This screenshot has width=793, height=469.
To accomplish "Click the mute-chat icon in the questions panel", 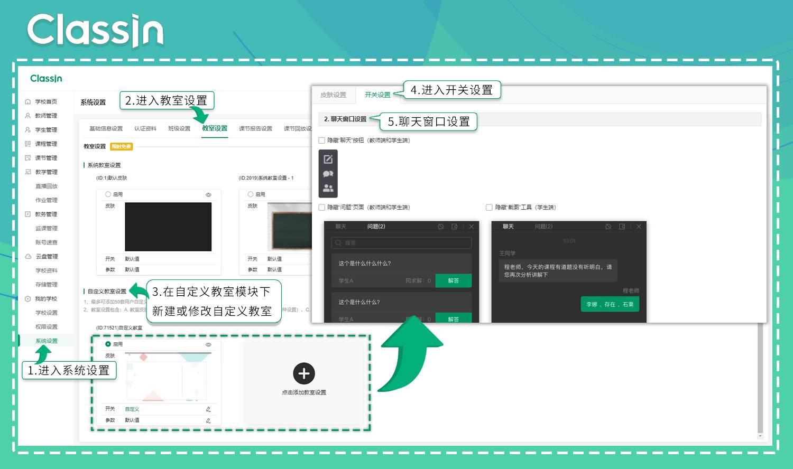I will pos(441,227).
